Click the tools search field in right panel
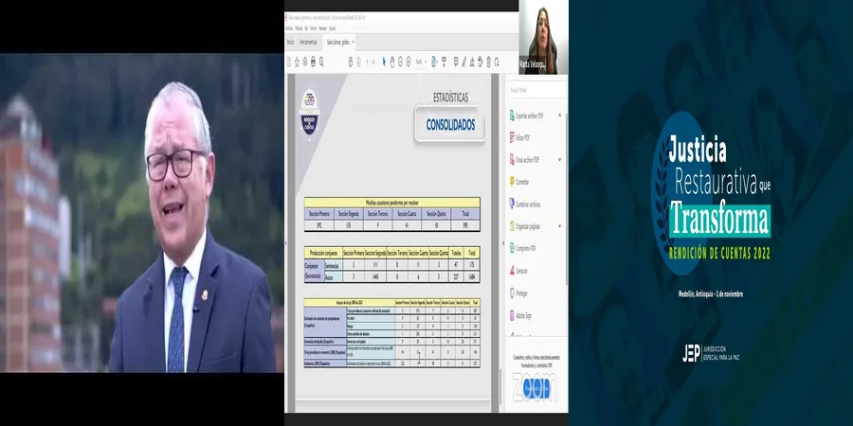 (x=535, y=90)
